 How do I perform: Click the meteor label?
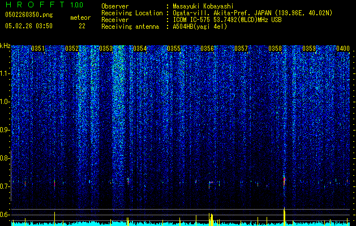(x=80, y=18)
